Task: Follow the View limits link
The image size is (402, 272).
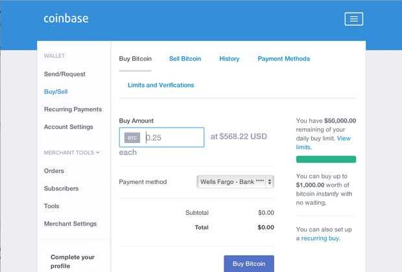Action: click(x=344, y=139)
